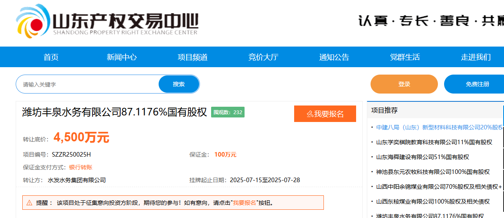
Task: Open 山西中阳余锦煤业有限公司70%股权 link
Action: (x=439, y=187)
